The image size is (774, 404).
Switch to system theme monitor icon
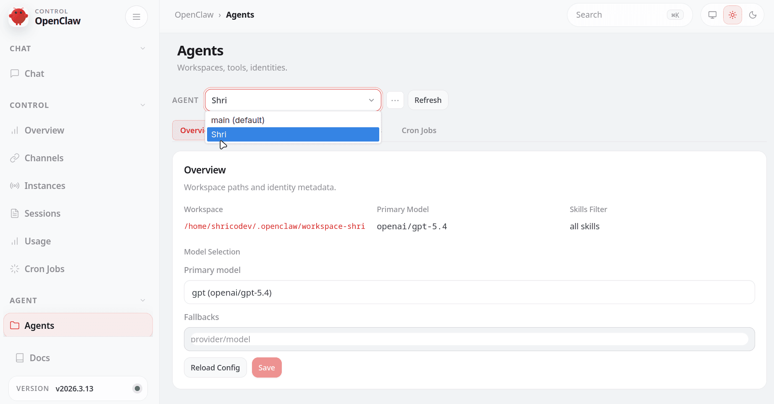pos(713,15)
